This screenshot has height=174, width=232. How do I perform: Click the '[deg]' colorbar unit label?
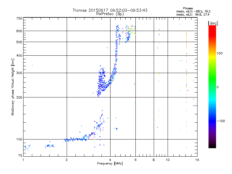[x=213, y=23]
